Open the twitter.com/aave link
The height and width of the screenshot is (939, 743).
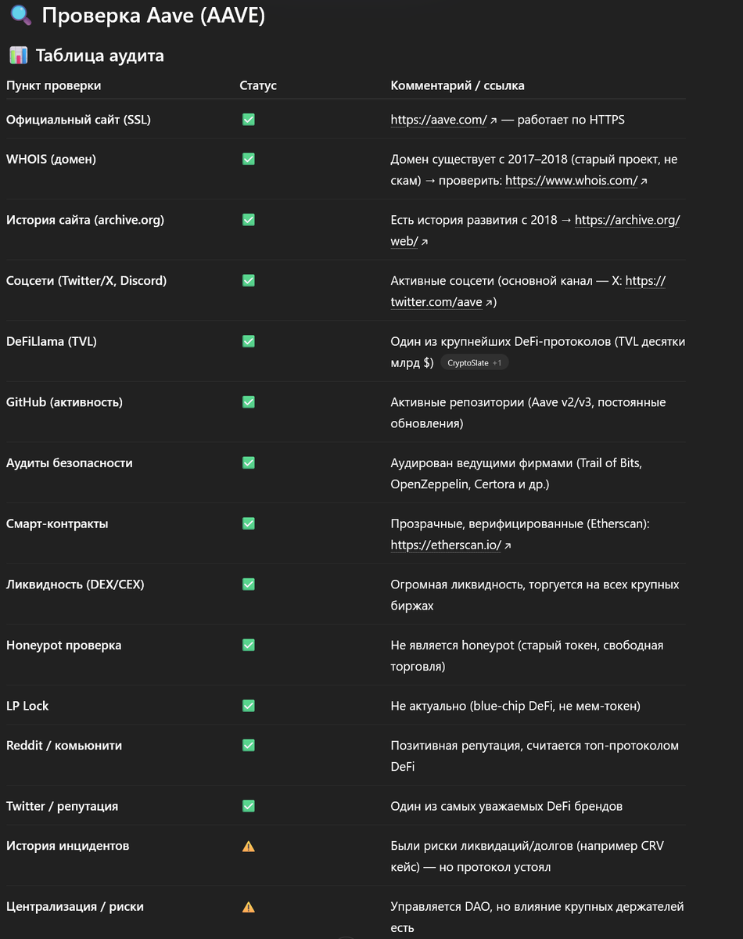[528, 291]
